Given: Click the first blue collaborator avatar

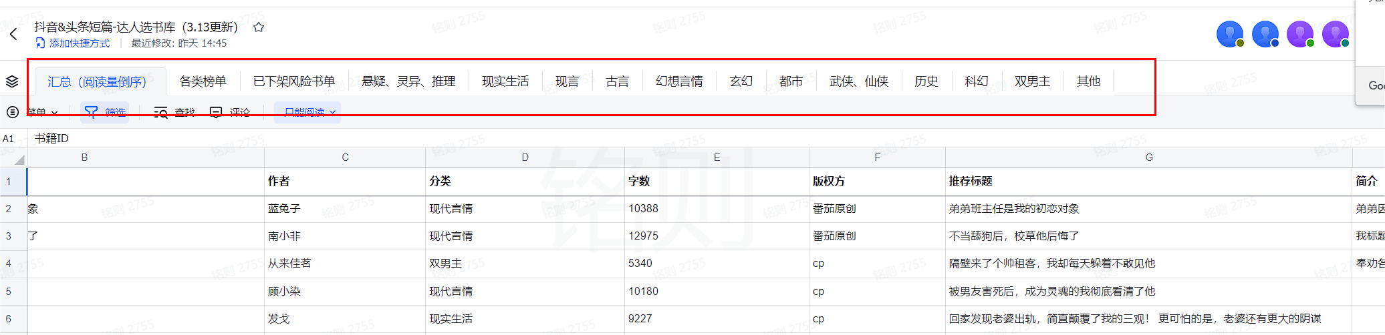Looking at the screenshot, I should click(1229, 34).
